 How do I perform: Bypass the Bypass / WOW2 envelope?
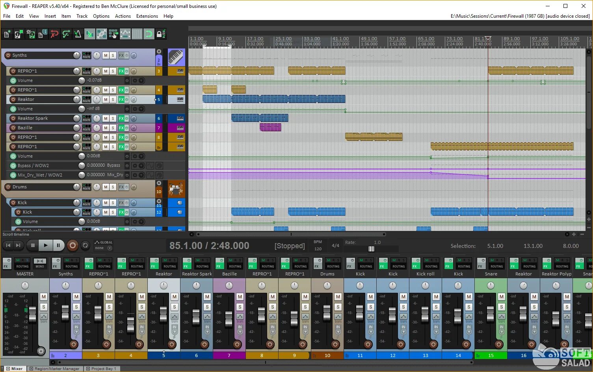click(127, 166)
